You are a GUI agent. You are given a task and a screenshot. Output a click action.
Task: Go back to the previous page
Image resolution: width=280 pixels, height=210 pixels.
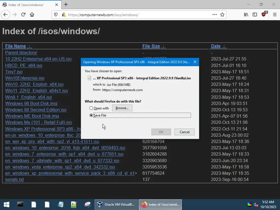5,15
